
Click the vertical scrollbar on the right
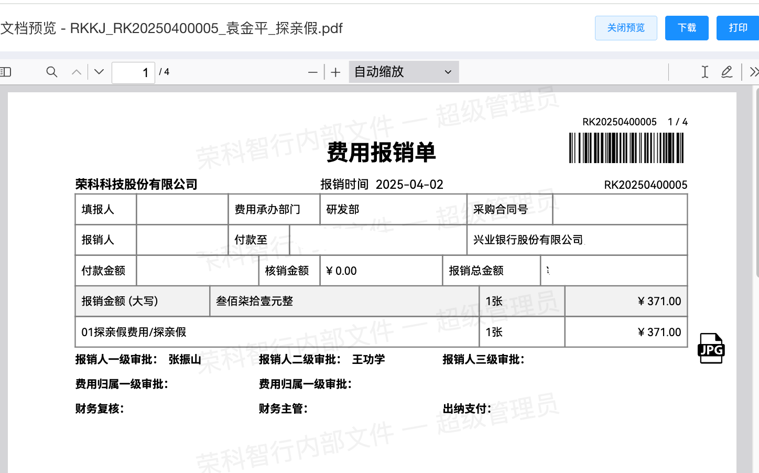[756, 184]
